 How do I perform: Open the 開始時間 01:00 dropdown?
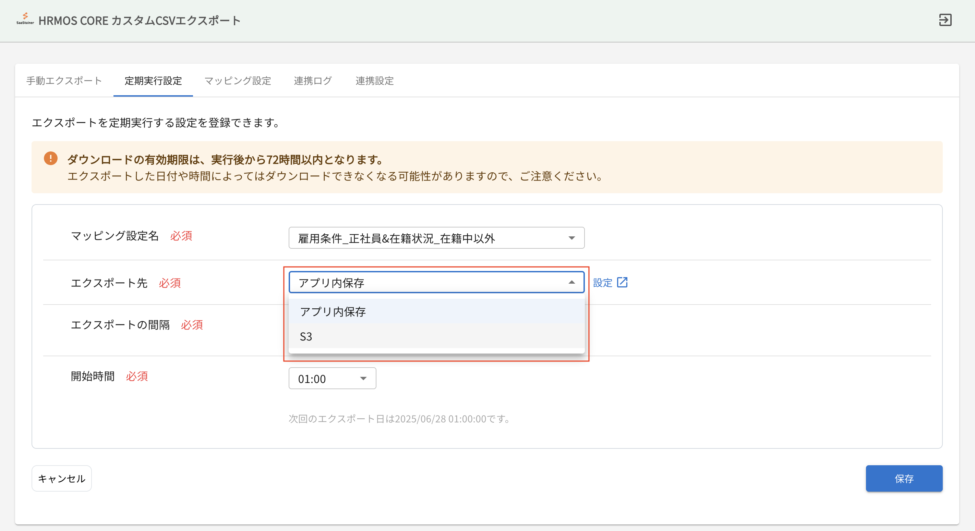pyautogui.click(x=332, y=378)
